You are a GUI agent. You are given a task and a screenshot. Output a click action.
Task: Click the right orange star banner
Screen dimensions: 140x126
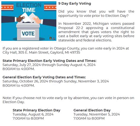click(x=50, y=7)
